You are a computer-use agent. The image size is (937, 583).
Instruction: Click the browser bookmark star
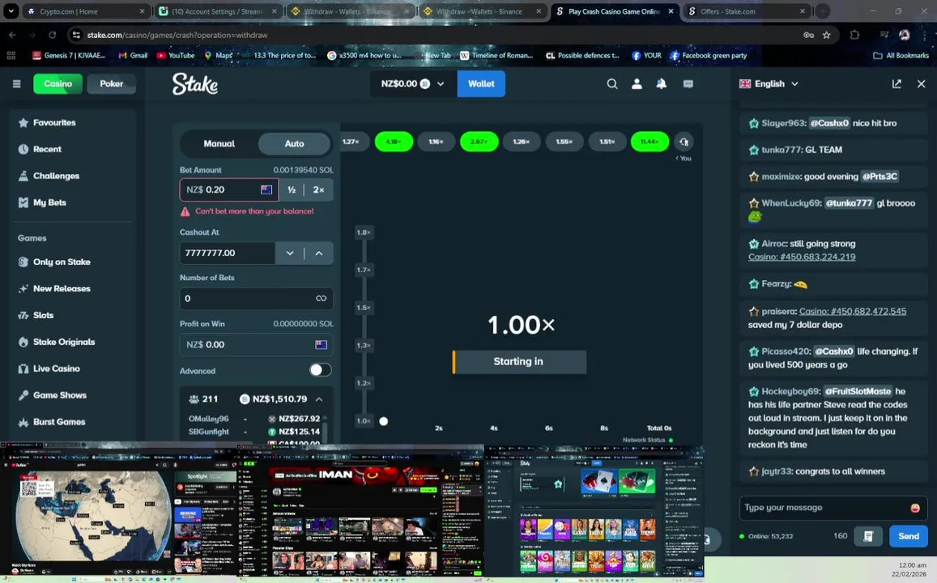click(826, 35)
